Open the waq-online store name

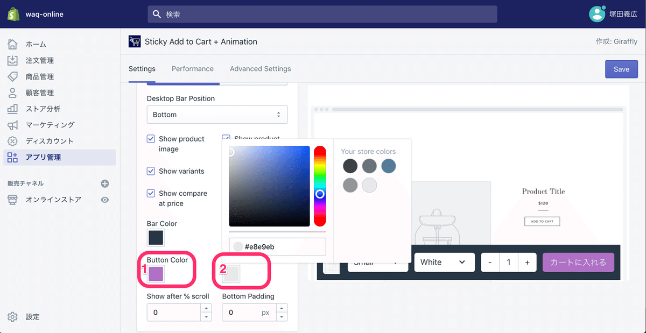pyautogui.click(x=45, y=14)
